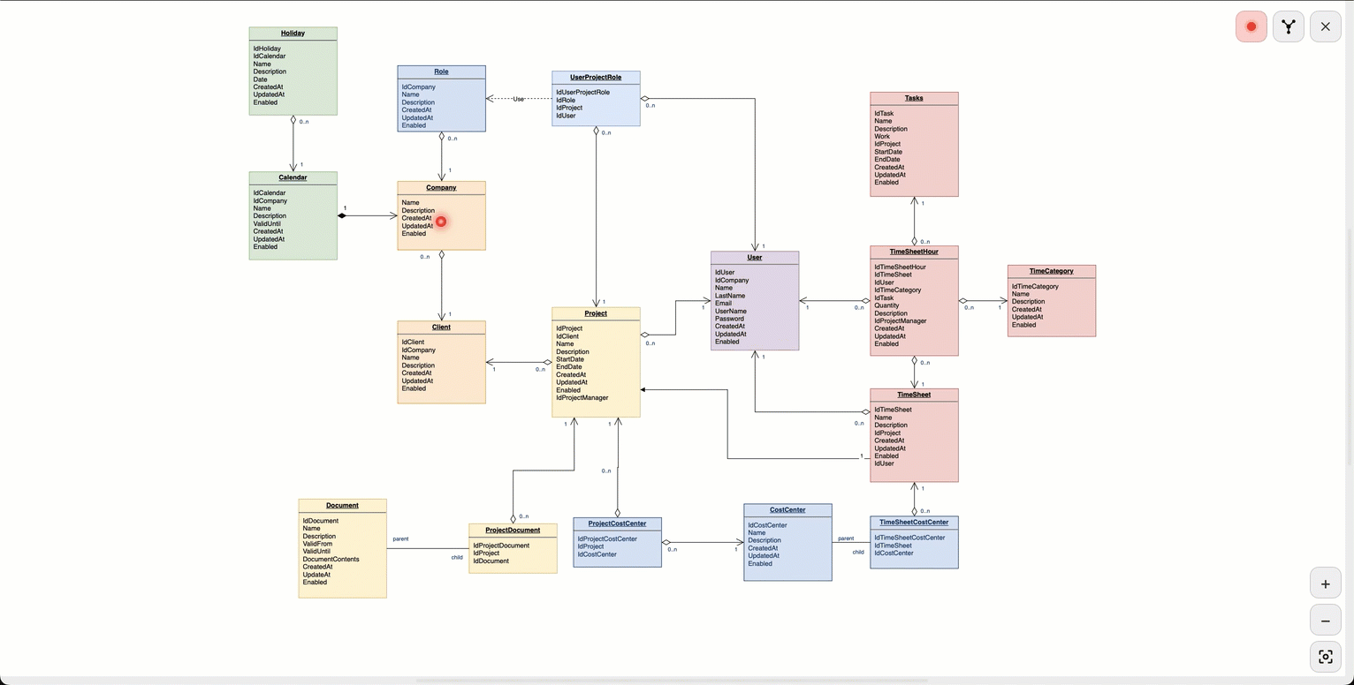Click the ValidUntil field in Calendar
Image resolution: width=1354 pixels, height=685 pixels.
tap(267, 223)
